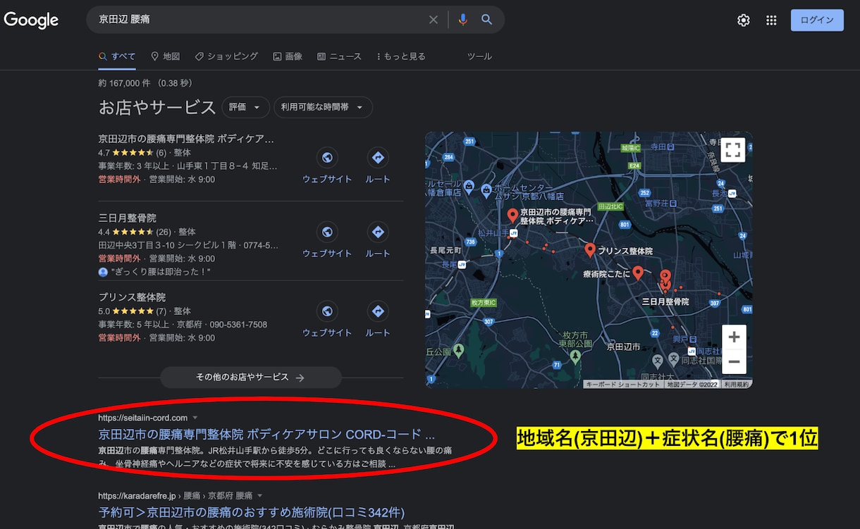Zoom out on the map with minus
The height and width of the screenshot is (529, 860).
pos(734,362)
